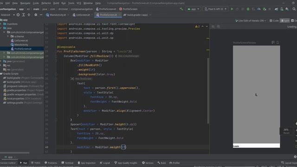
Task: Click warnings indicator in editor corner
Action: (197, 26)
